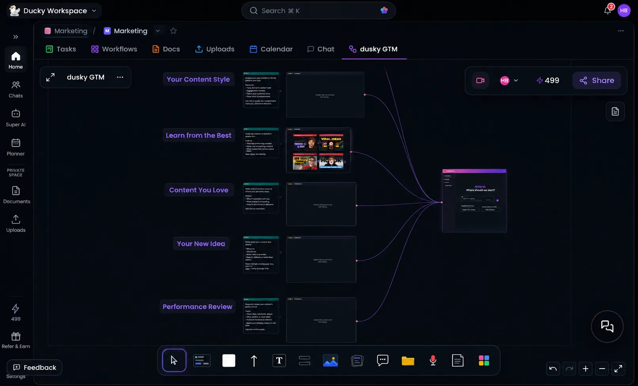The width and height of the screenshot is (638, 386).
Task: Click the AI sparkle icon in search
Action: 384,10
